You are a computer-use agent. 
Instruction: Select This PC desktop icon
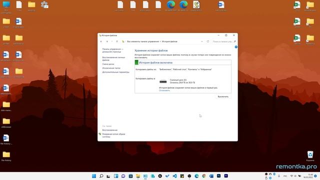6,7
